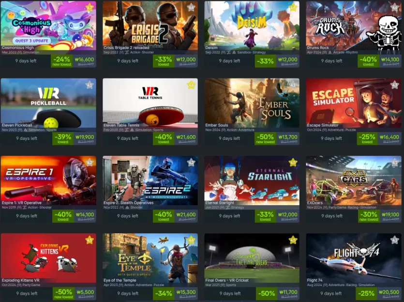This screenshot has height=302, width=404.
Task: Open the Crisis Brigade 2 reloaded thumbnail
Action: click(150, 26)
